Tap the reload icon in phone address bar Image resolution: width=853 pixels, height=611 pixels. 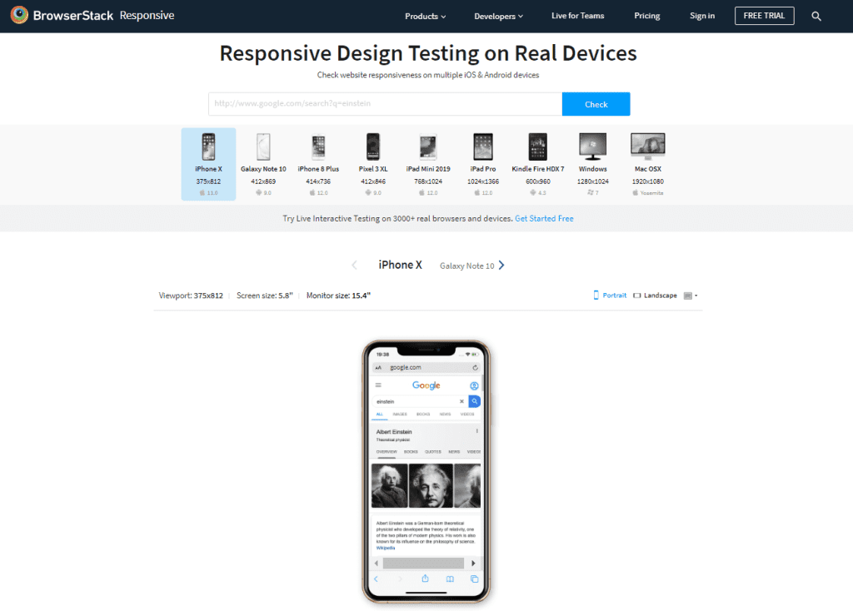pyautogui.click(x=475, y=368)
